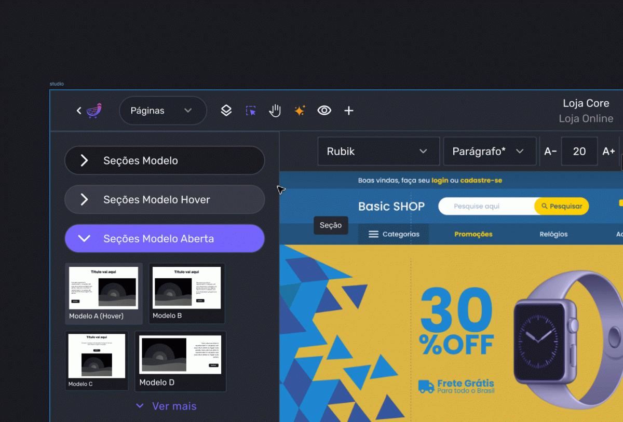Click the hamburger Categorias menu icon
This screenshot has width=623, height=422.
373,234
